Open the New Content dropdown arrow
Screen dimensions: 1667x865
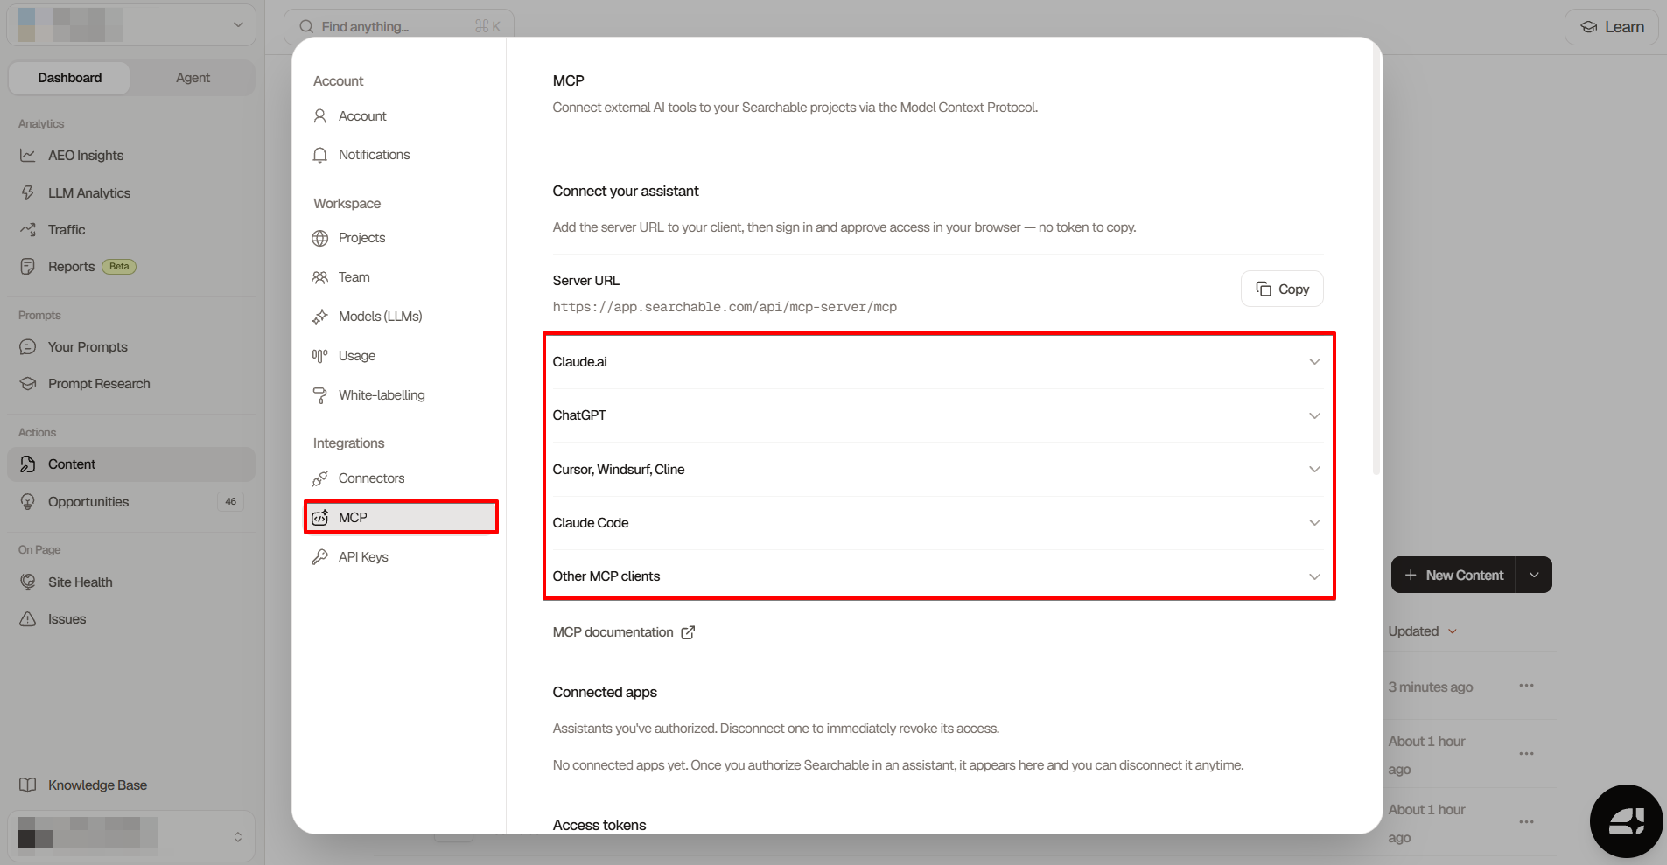(x=1534, y=576)
